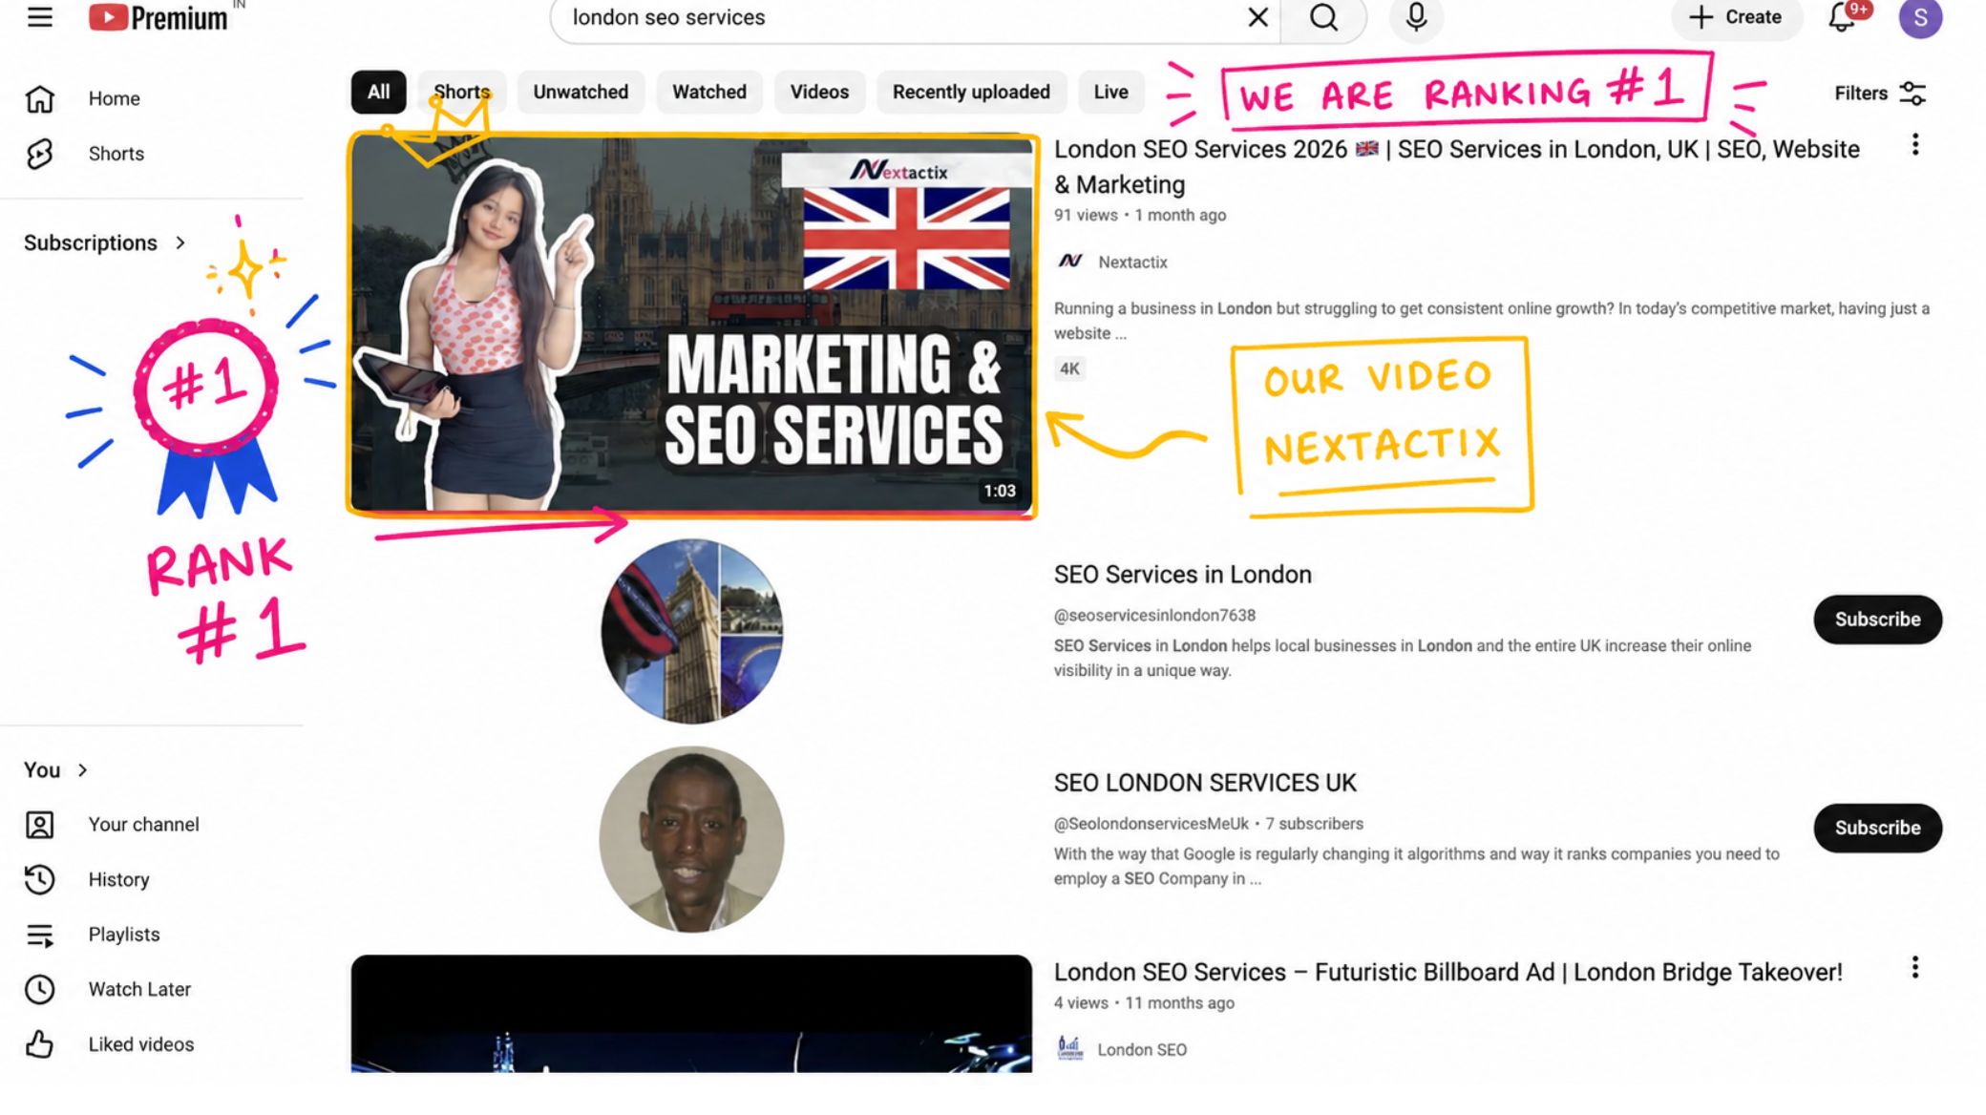Clear the search box with X

click(x=1257, y=17)
